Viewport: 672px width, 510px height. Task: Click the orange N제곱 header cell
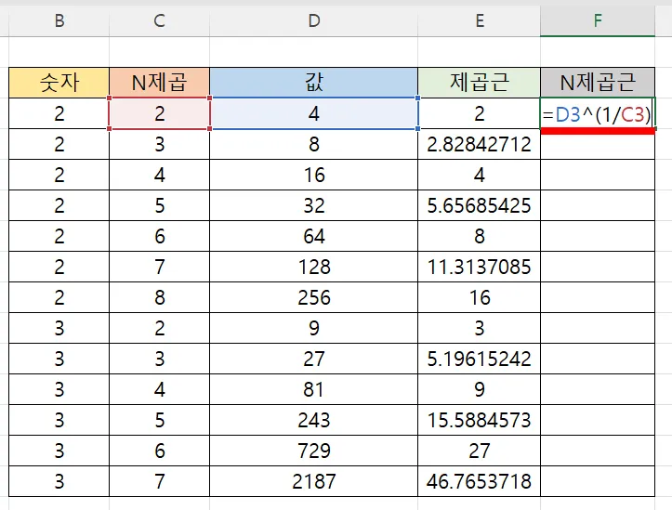click(160, 83)
